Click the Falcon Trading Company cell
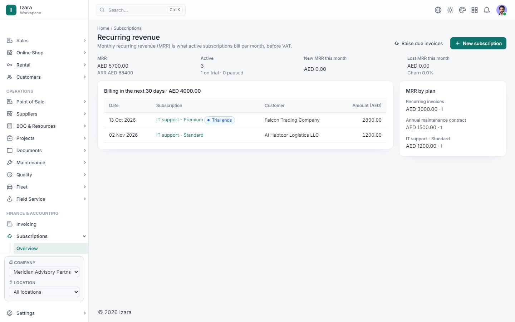Image resolution: width=515 pixels, height=322 pixels. (292, 120)
